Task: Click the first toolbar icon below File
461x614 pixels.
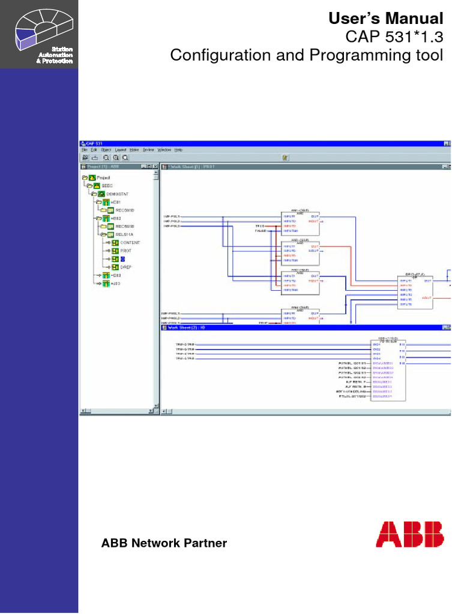Action: pos(85,158)
